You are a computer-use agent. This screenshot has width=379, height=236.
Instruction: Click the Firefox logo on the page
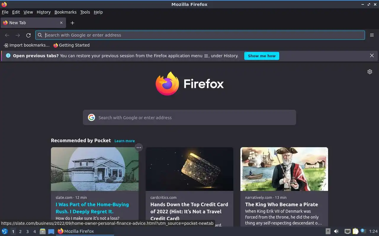189,84
